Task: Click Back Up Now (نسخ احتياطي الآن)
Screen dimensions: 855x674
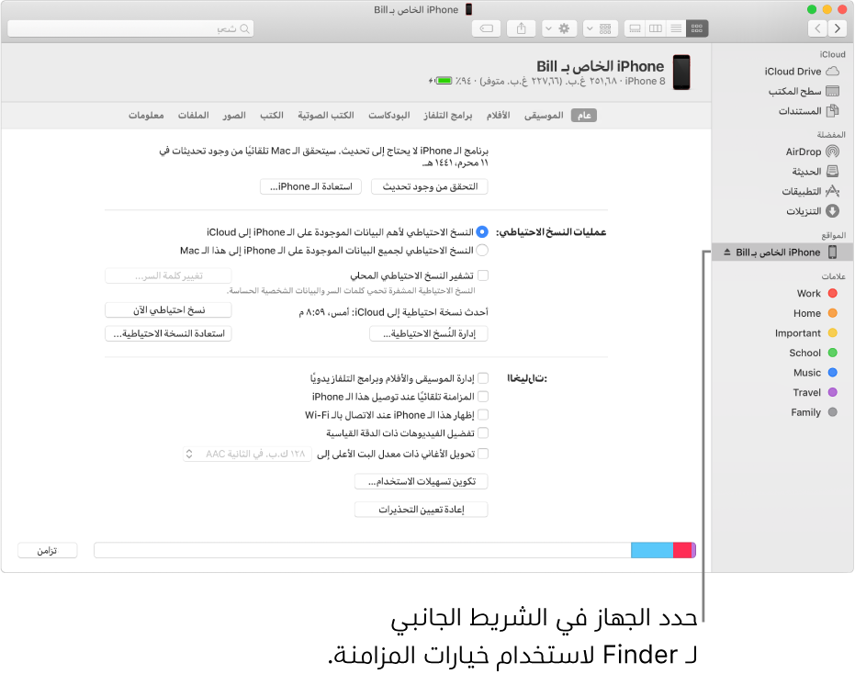Action: [x=168, y=309]
